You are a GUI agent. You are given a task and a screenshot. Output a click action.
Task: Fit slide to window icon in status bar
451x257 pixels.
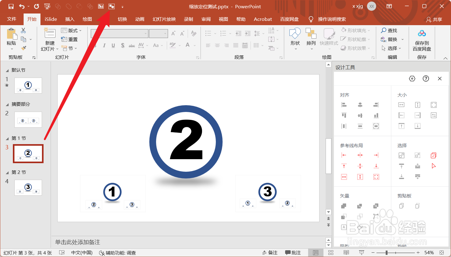[441, 253]
